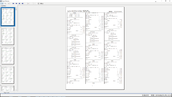Click the blank page toolbar icon
The height and width of the screenshot is (97, 172).
tap(33, 3)
